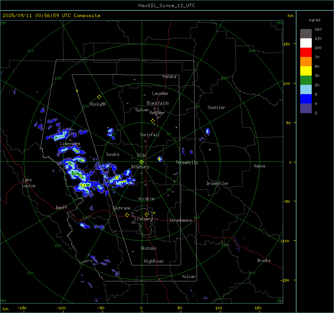The width and height of the screenshot is (334, 313).
Task: Click the yellow diamond marker near RedDeer
Action: [x=153, y=121]
